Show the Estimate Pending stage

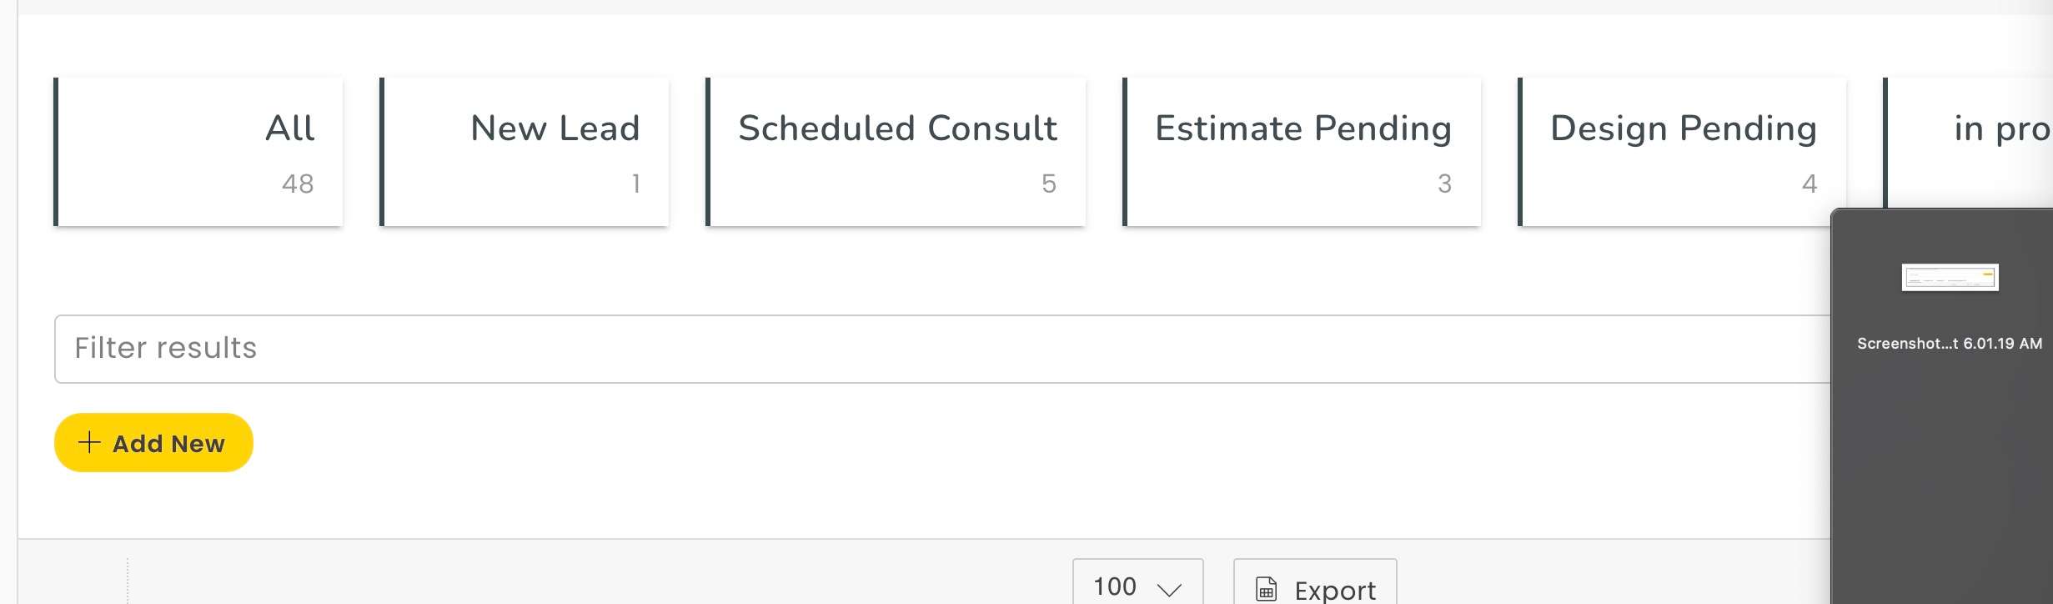pyautogui.click(x=1302, y=152)
